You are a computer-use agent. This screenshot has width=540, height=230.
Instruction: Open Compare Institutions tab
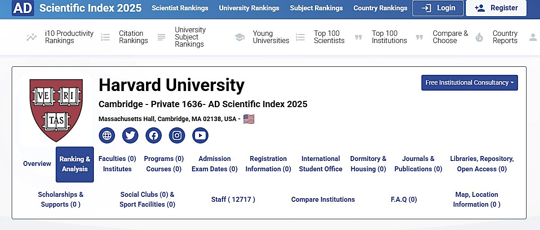click(323, 200)
